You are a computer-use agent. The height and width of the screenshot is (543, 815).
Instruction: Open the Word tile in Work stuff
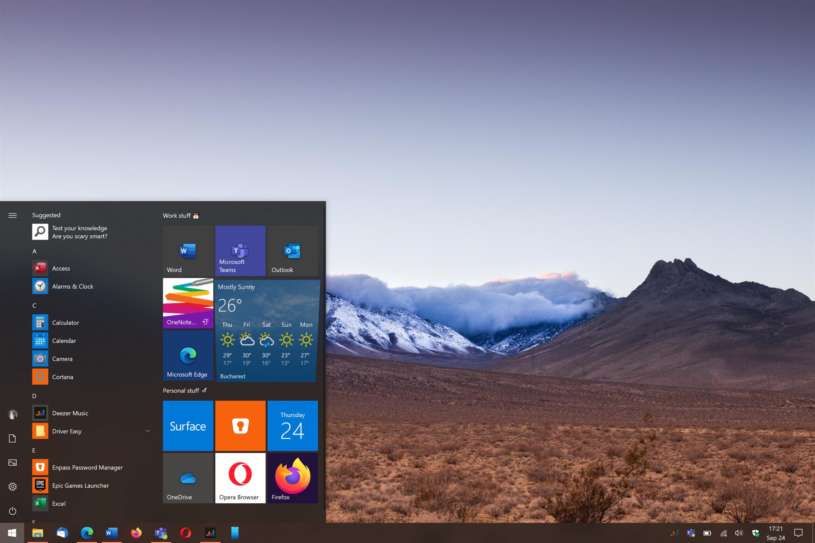(188, 251)
